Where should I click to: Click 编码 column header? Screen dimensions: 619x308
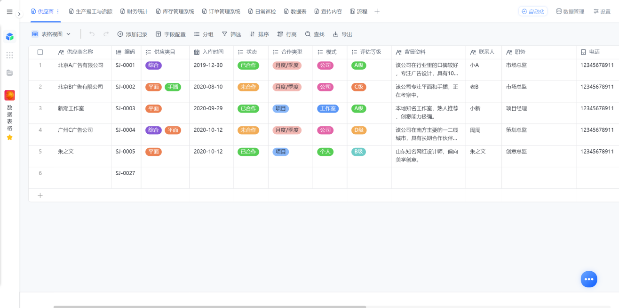(x=126, y=52)
